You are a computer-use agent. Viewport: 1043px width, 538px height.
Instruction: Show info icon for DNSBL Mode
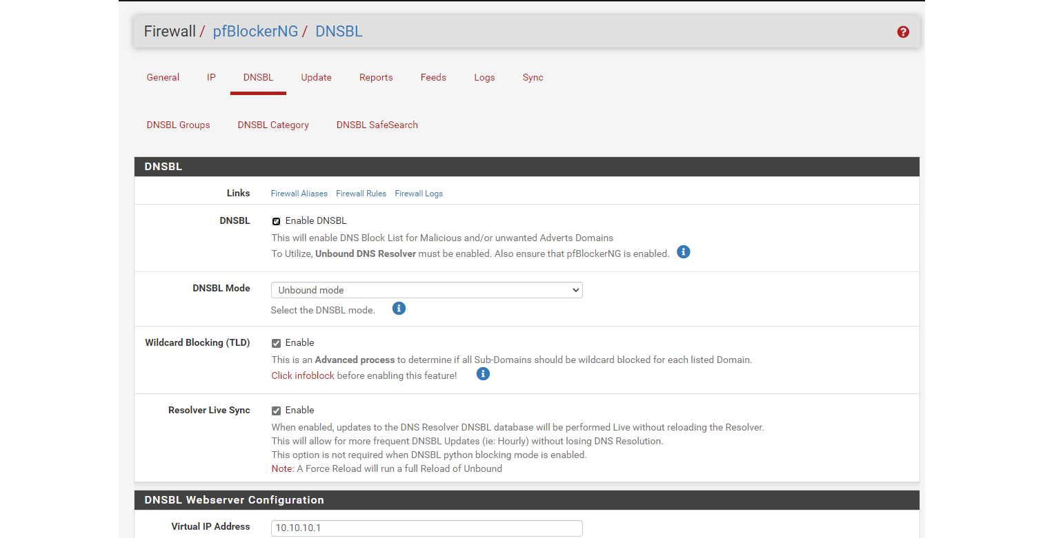[399, 309]
